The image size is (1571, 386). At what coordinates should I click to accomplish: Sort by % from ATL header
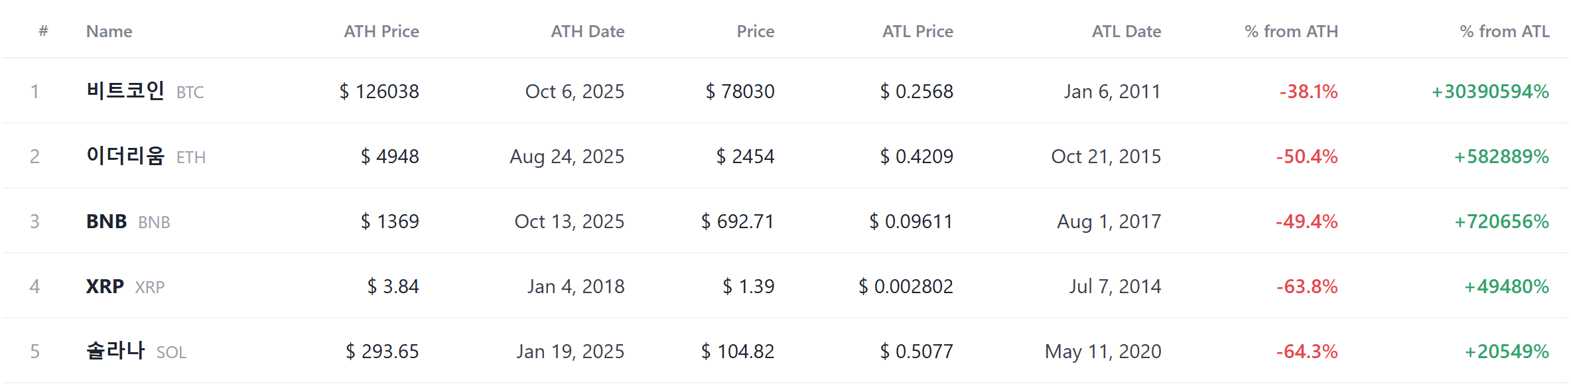pos(1505,31)
